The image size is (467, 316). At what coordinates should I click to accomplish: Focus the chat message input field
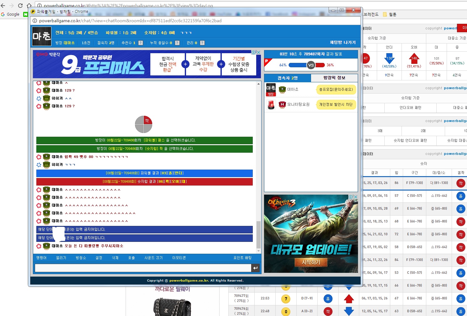(x=143, y=268)
